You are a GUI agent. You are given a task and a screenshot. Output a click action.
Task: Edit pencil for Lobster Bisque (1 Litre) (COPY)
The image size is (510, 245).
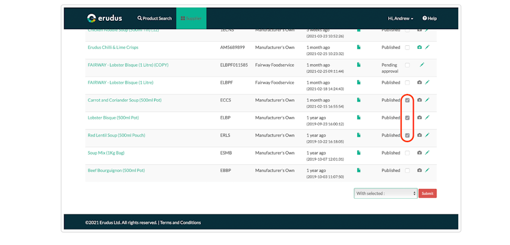[x=422, y=65]
